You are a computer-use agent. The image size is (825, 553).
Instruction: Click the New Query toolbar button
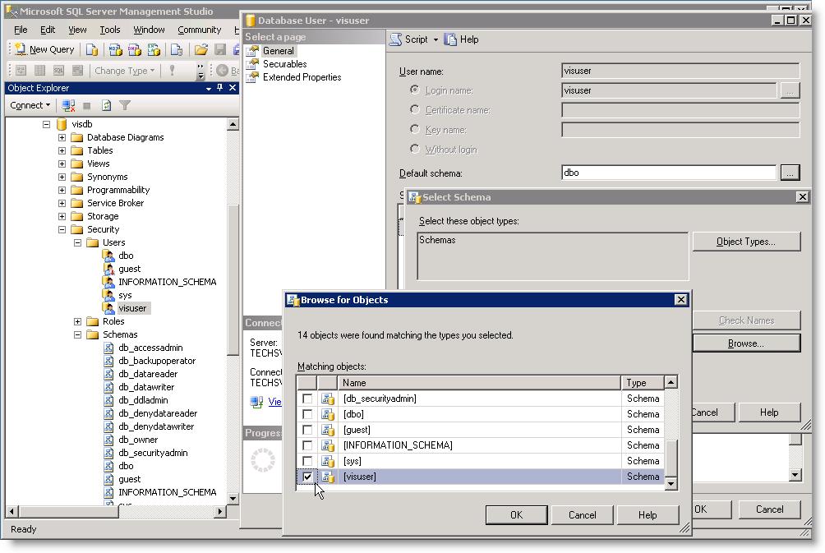click(44, 49)
